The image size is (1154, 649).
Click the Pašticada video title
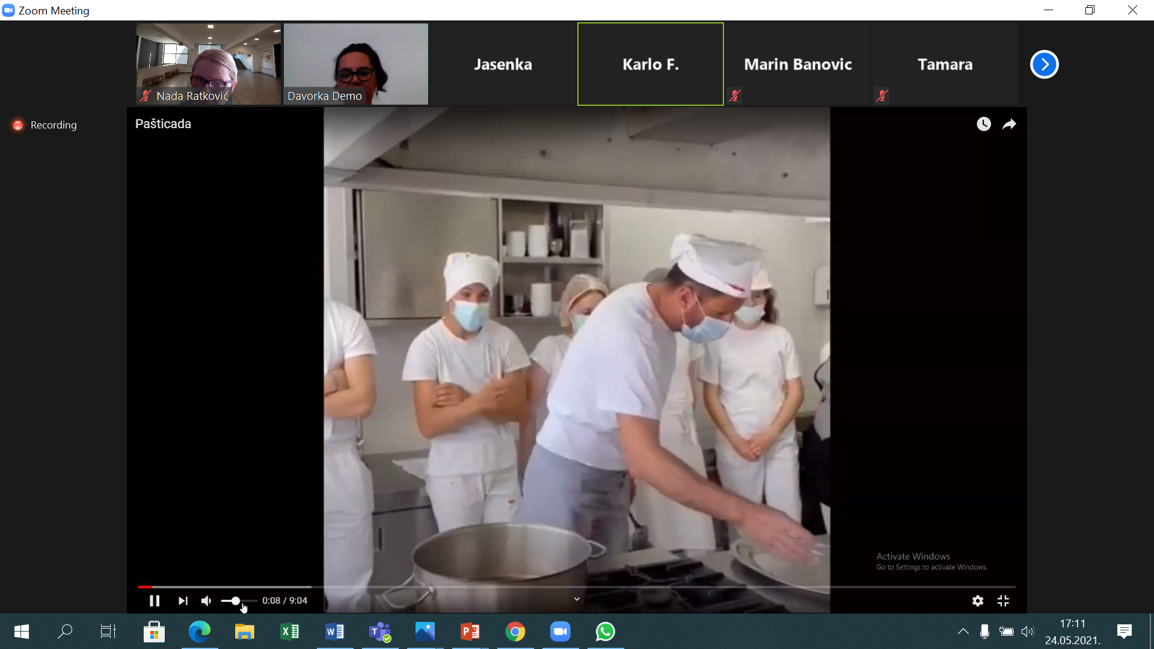tap(163, 124)
